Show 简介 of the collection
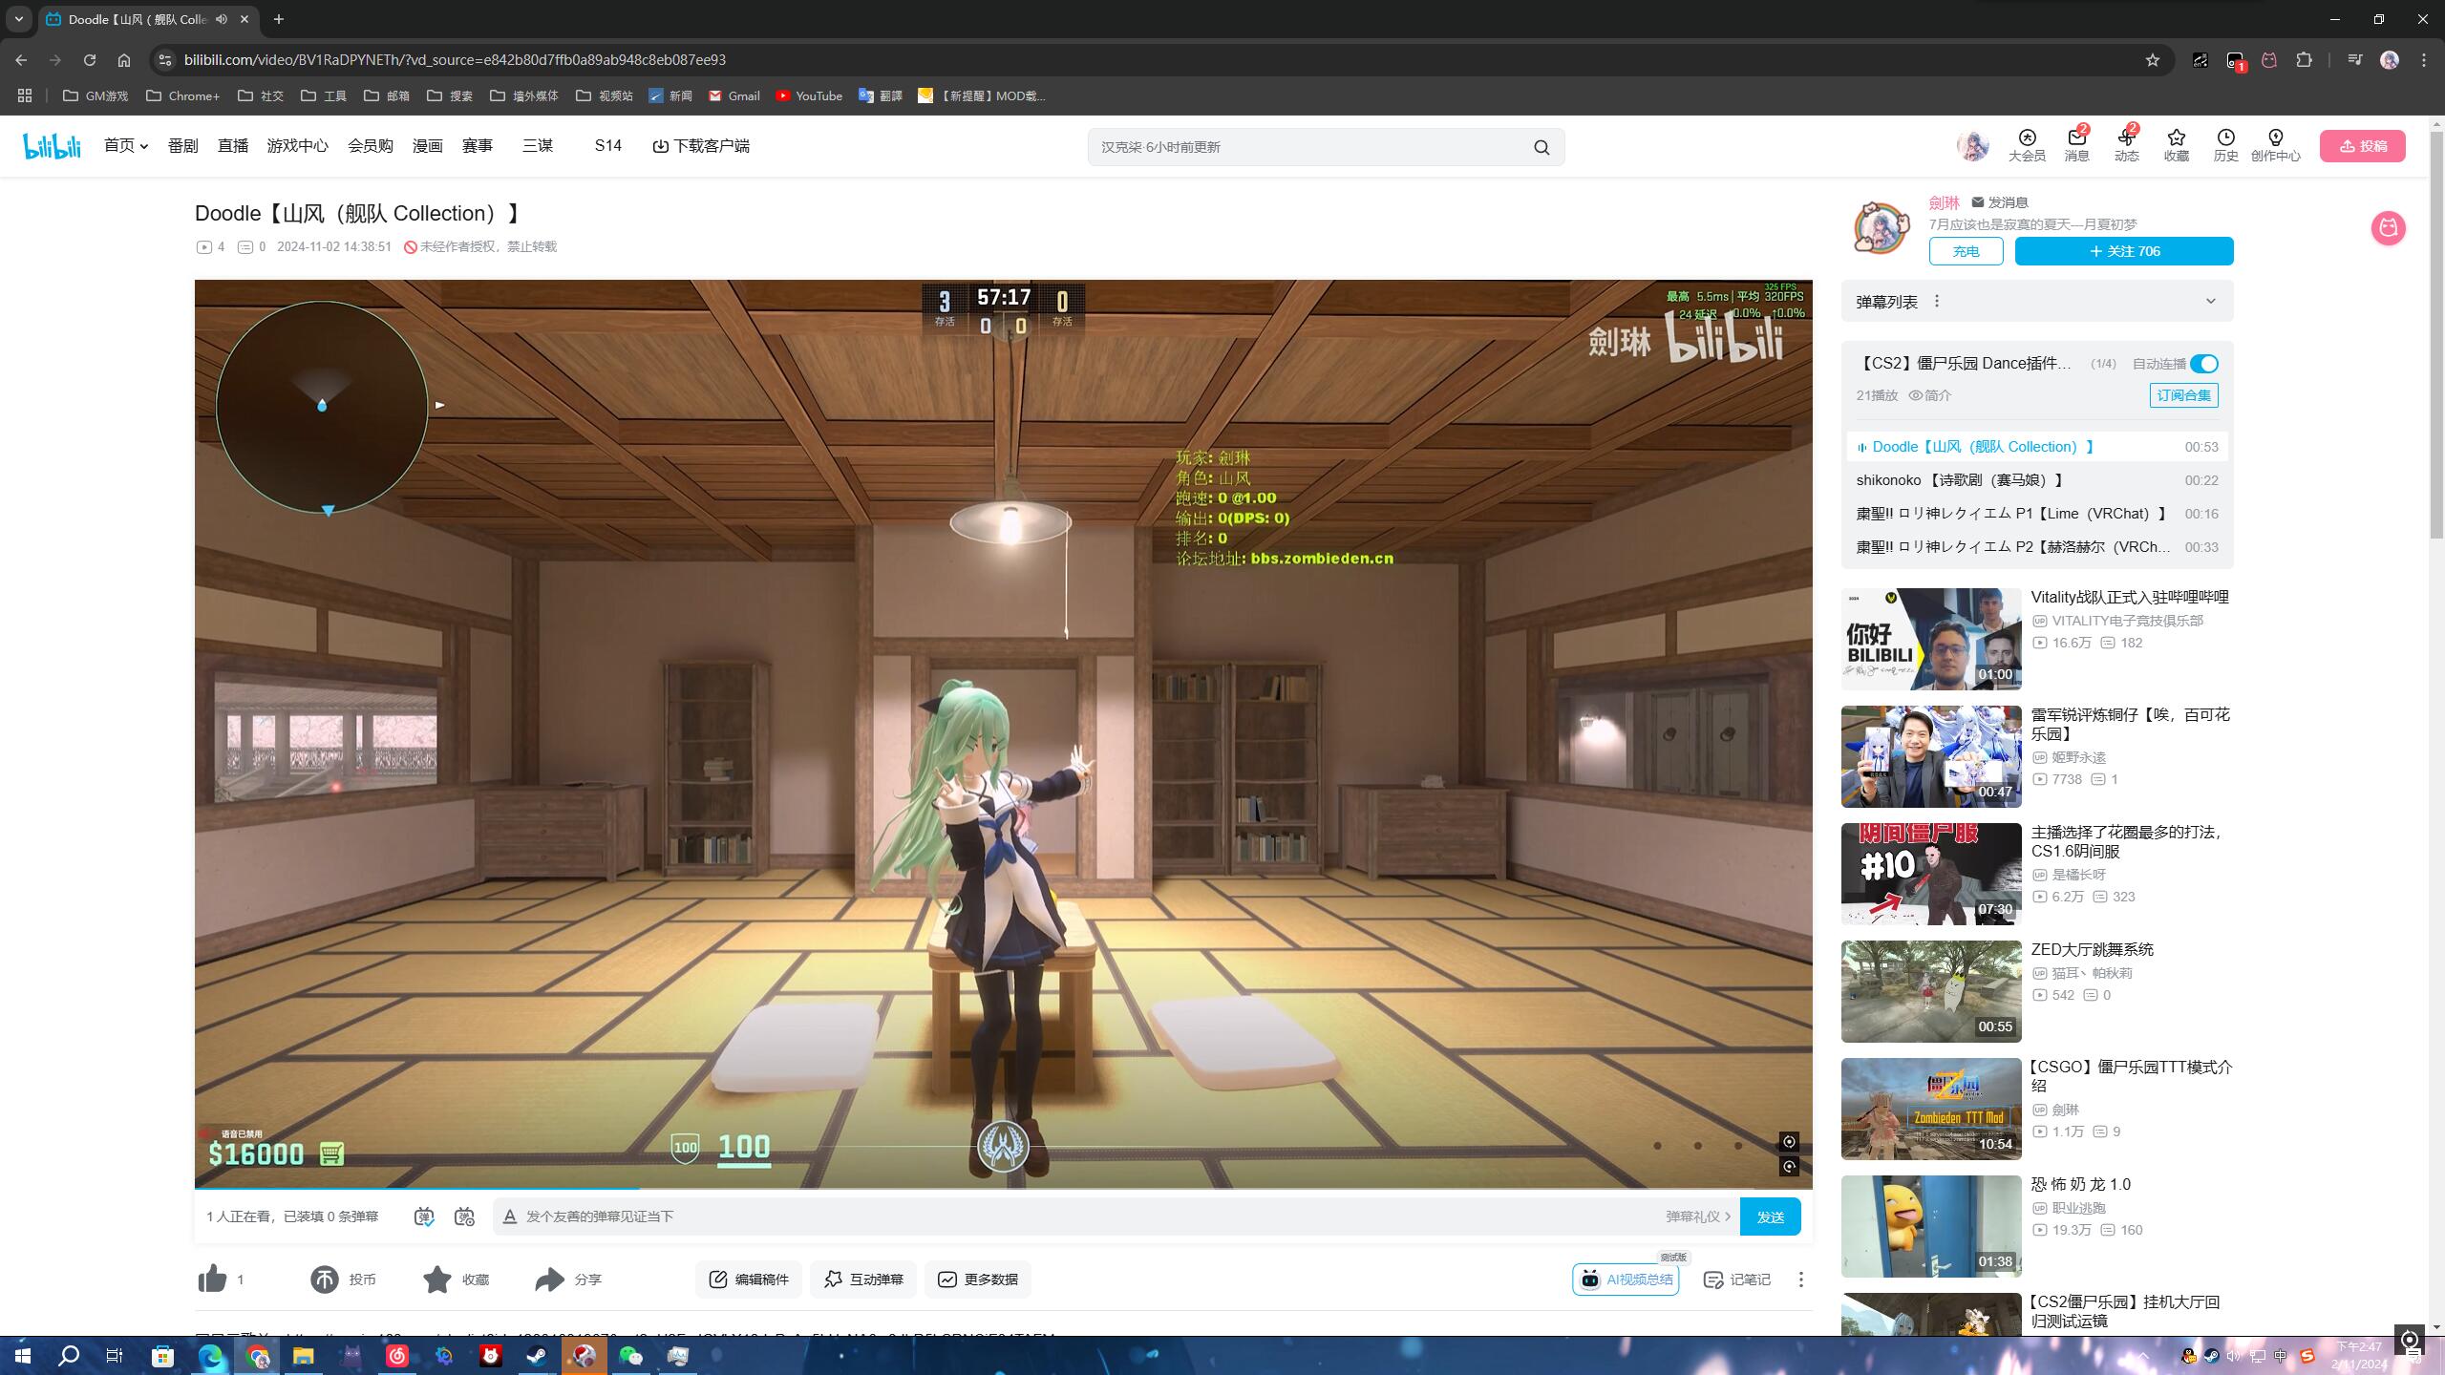 click(1930, 395)
